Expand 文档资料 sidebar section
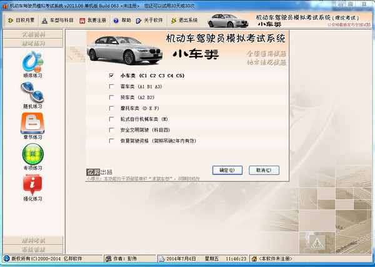The width and height of the screenshot is (375, 267). pos(32,34)
